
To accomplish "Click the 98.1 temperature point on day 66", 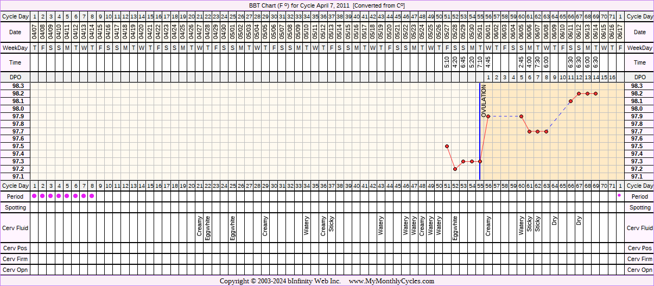I will (570, 101).
